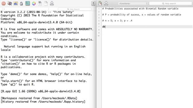Viewport: 193px width, 108px height.
Task: Click 'R version 3.2.2' line in console
Action: (37, 12)
